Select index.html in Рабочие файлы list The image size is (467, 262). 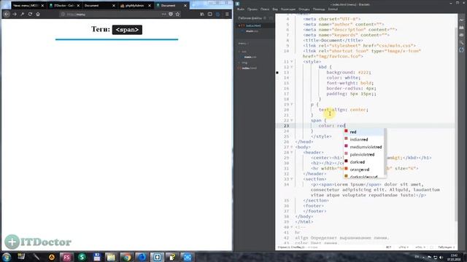pyautogui.click(x=253, y=25)
